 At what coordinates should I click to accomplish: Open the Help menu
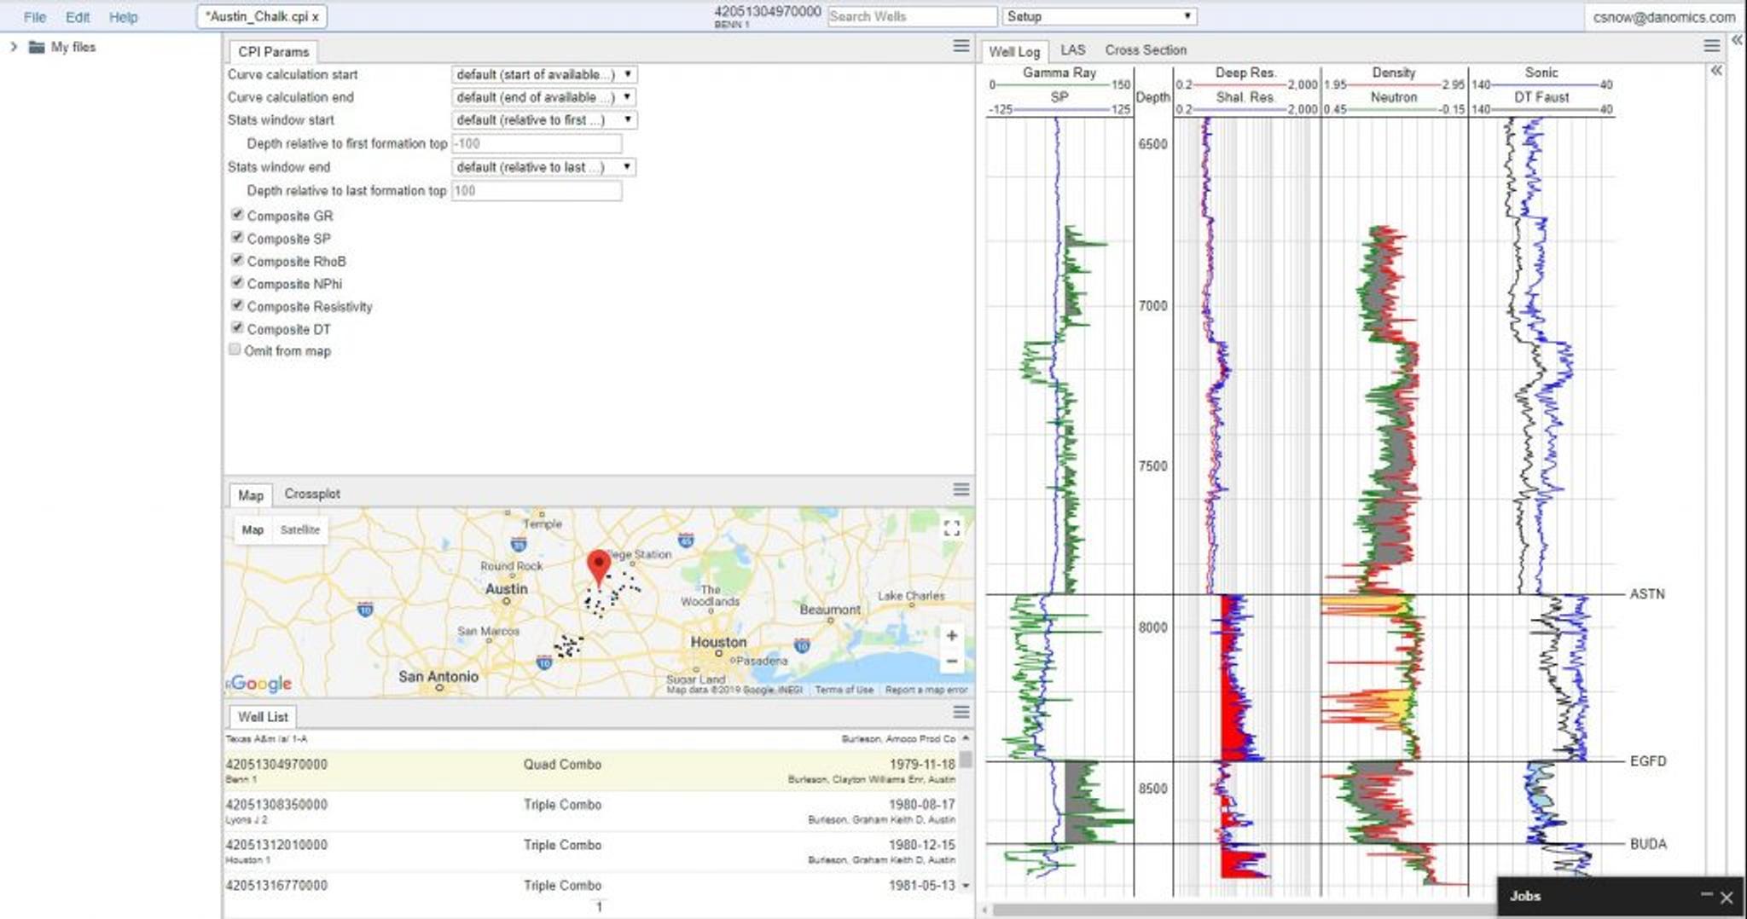123,17
